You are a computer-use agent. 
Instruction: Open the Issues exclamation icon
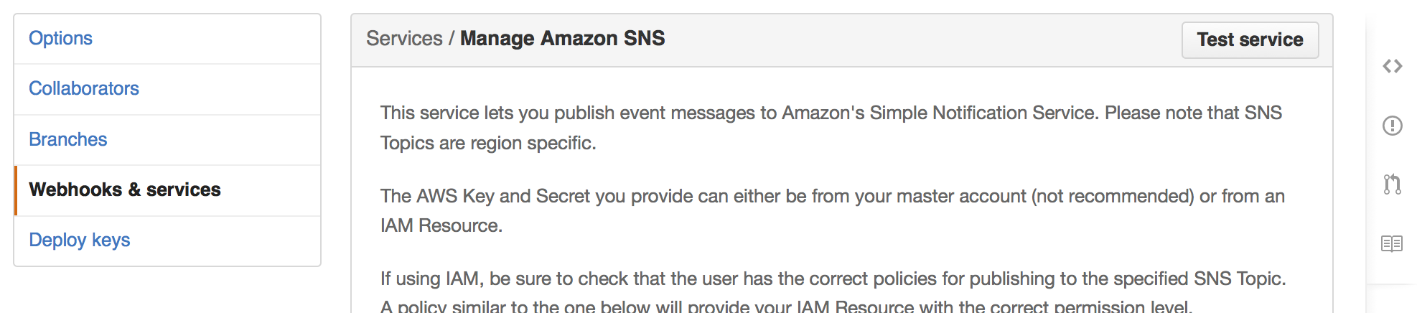pos(1392,126)
